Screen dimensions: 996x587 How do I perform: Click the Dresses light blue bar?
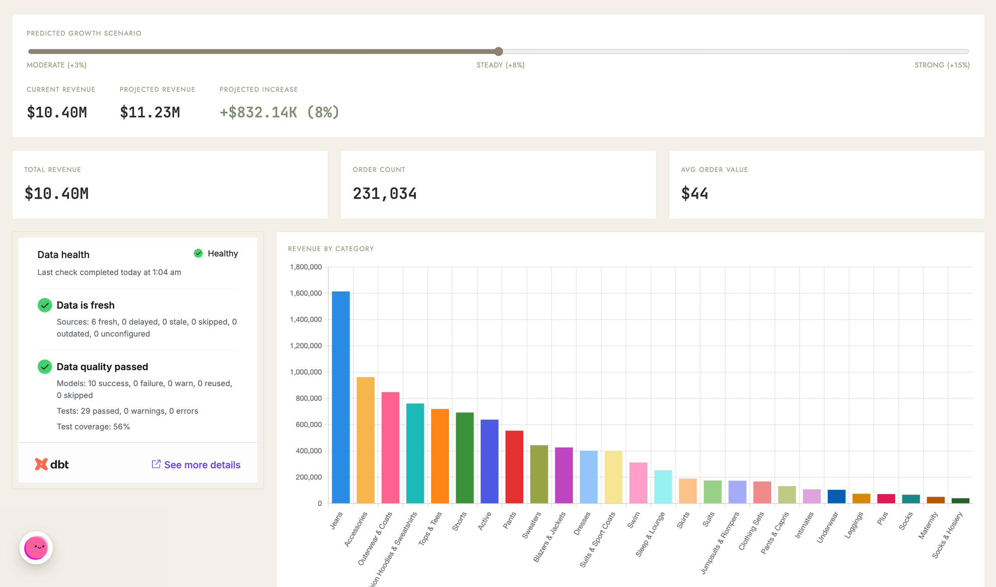(589, 477)
